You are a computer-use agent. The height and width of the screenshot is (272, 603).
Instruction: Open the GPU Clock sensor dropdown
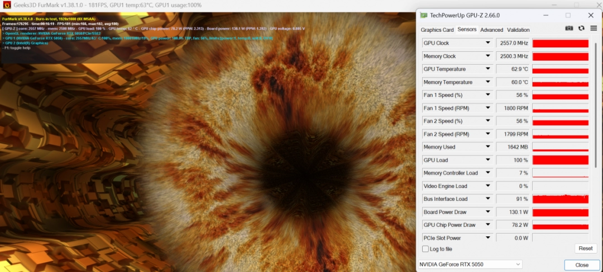487,43
